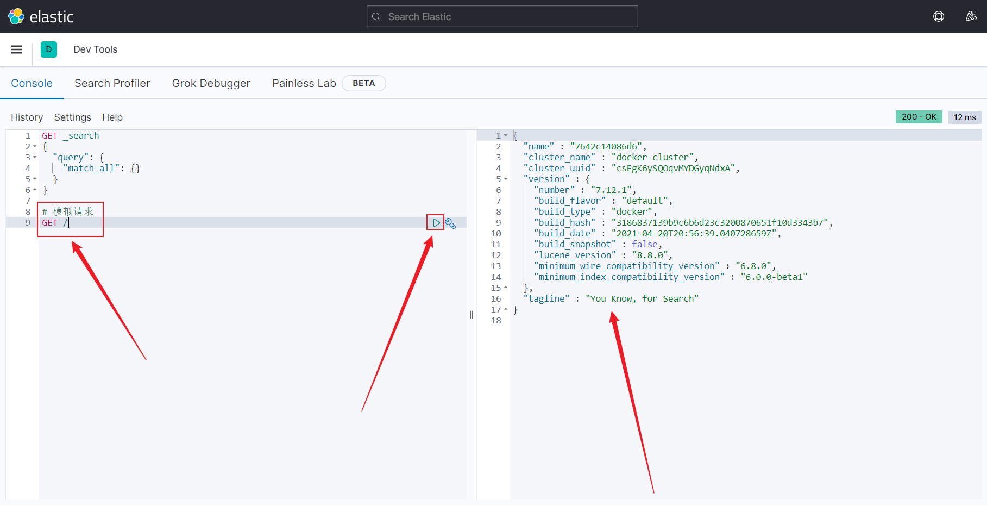The width and height of the screenshot is (987, 505).
Task: Click minimum_wire_compatibility_version value 6.8.0
Action: [754, 266]
